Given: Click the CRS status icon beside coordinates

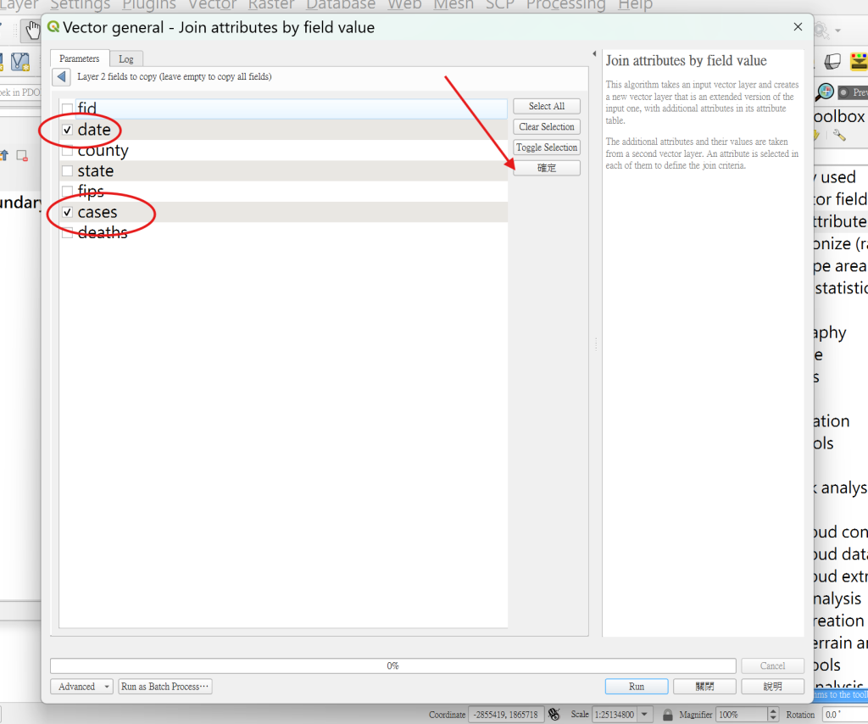Looking at the screenshot, I should pos(554,715).
